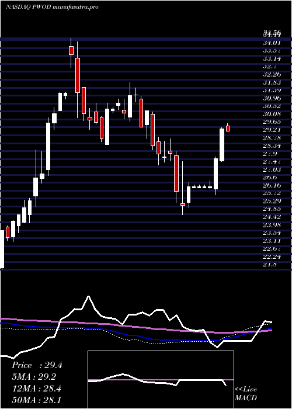The width and height of the screenshot is (292, 409).
Task: Click the NASDAQ PWOD chart title
Action: (x=52, y=7)
